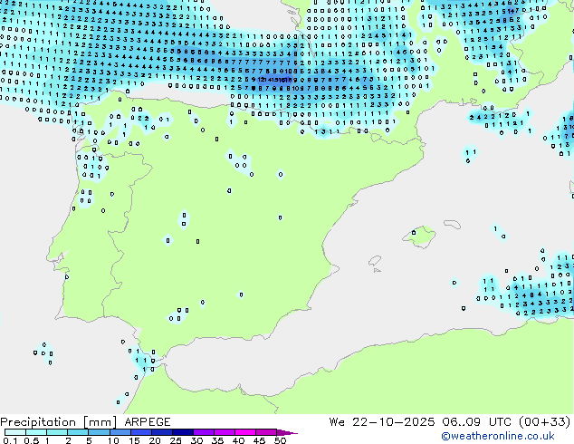Click the '06..09 UTC' time range text
The image size is (574, 444).
point(476,422)
